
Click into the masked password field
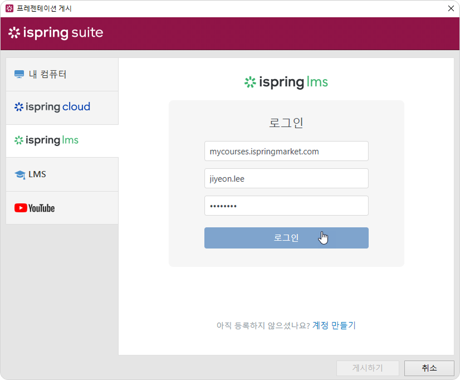[x=286, y=206]
